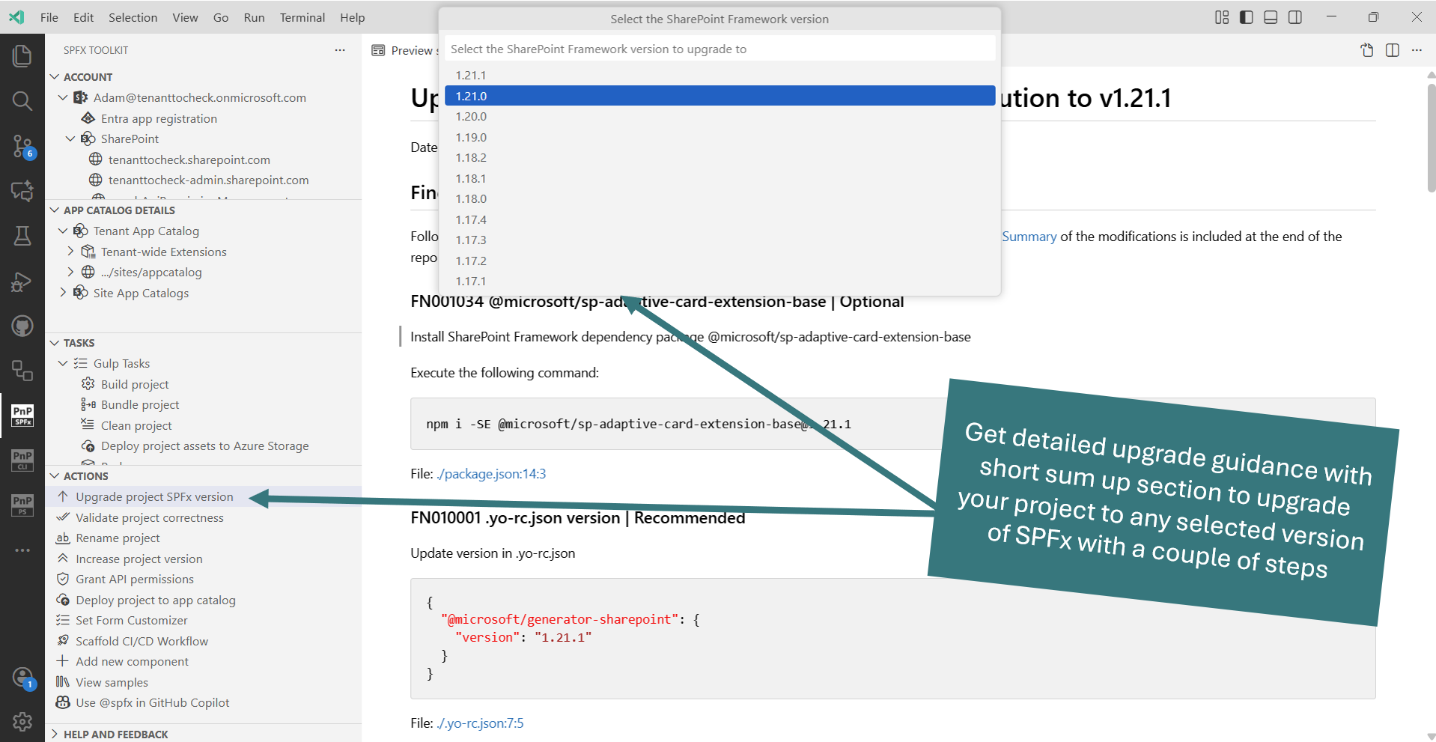Click the Build project gear icon

pos(88,384)
